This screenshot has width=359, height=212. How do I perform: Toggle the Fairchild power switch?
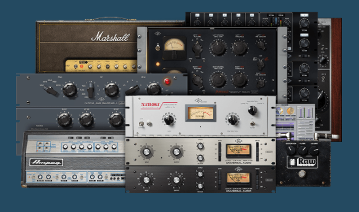pos(158,48)
